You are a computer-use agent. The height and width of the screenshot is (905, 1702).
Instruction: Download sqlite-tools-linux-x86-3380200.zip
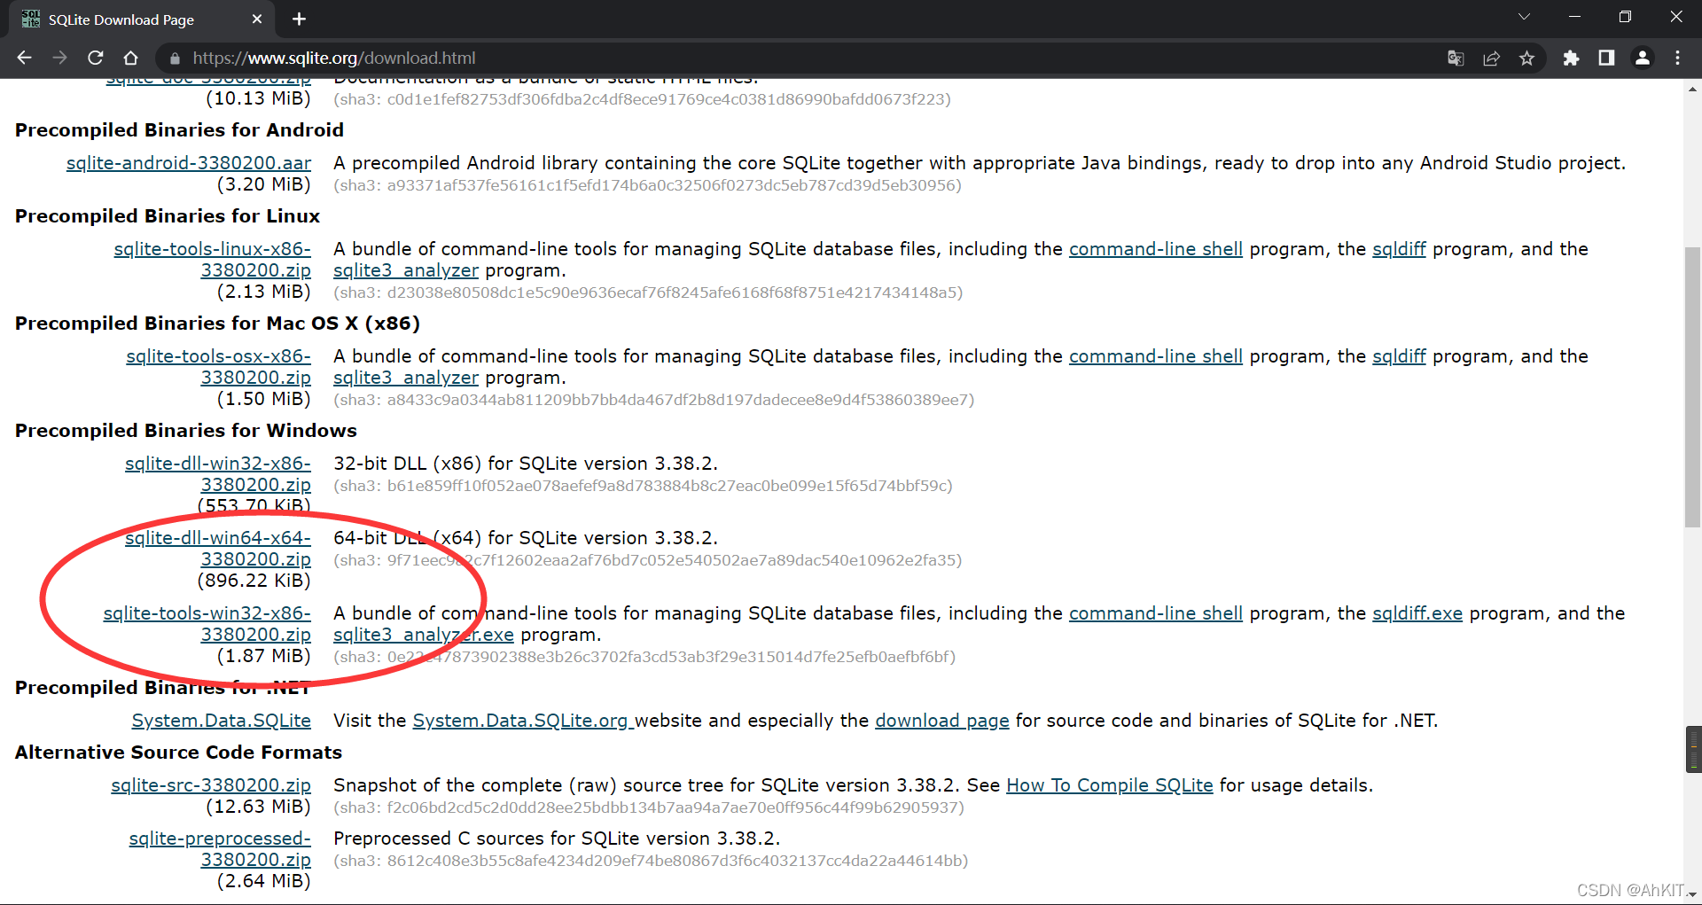point(213,260)
